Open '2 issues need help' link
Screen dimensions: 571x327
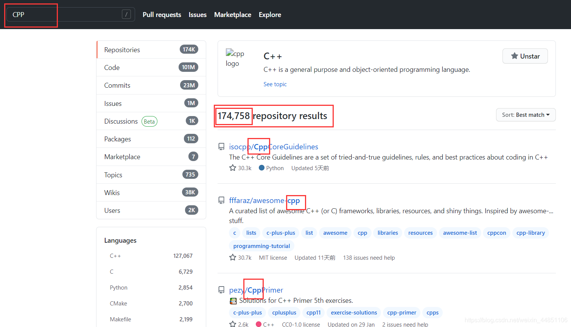[405, 324]
